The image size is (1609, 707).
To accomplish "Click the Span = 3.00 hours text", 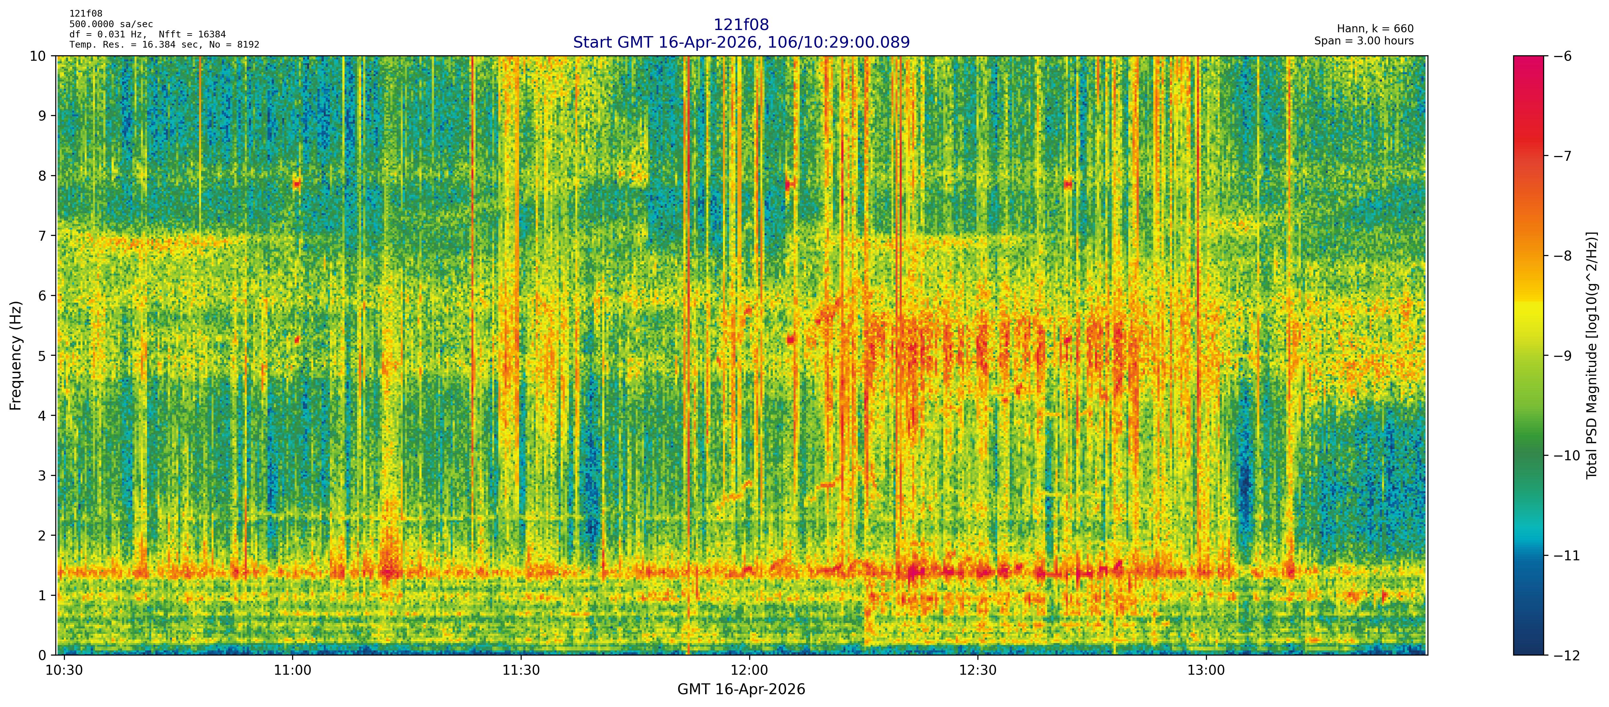I will [x=1364, y=41].
